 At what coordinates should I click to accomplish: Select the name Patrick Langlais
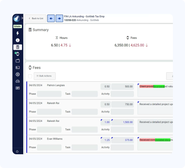click(x=56, y=85)
